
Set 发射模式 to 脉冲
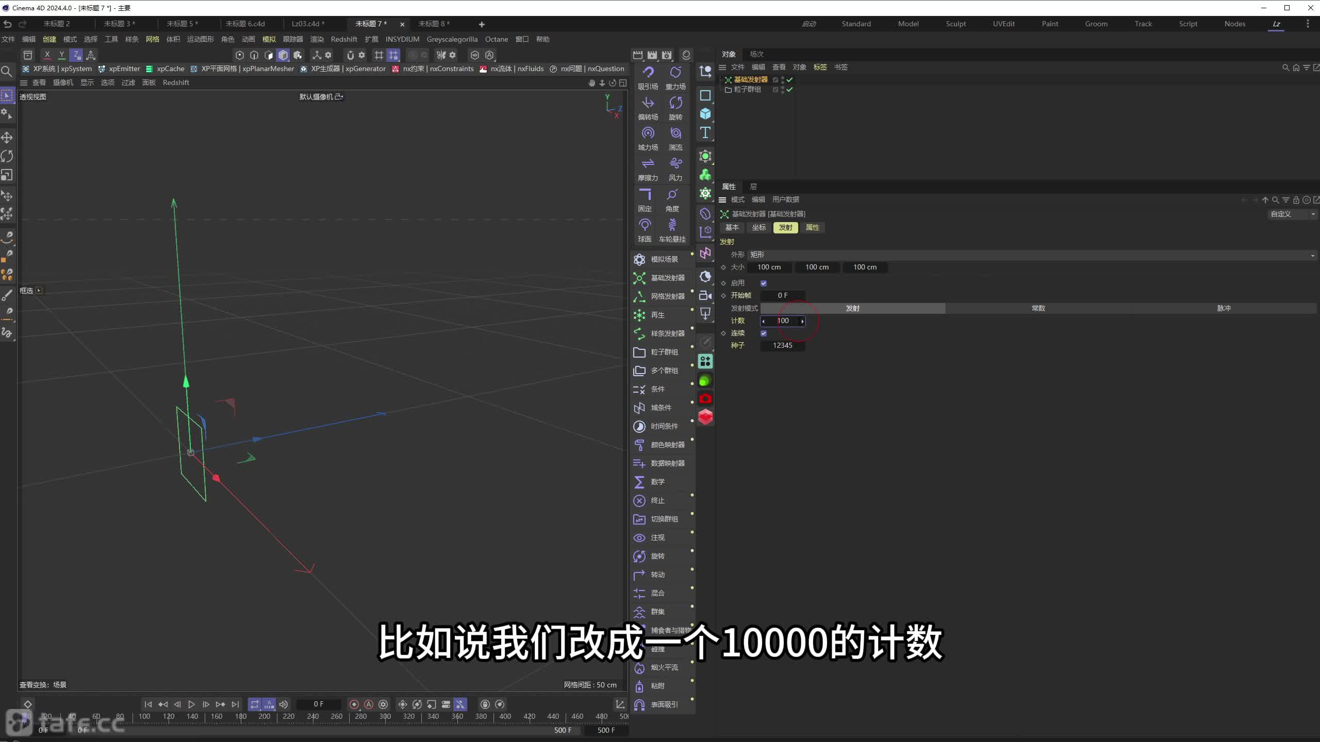(x=1224, y=308)
